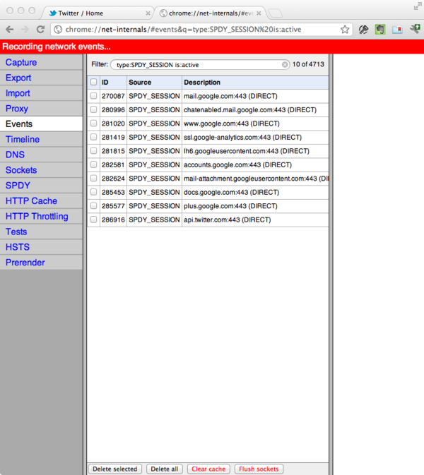Select api.twitter.com:443 (DIRECT) description
Viewport: 424px width, 475px height.
coord(227,220)
